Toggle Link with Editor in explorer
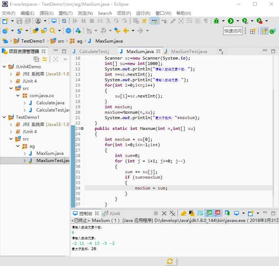Screen dimensions: 279x266 [x=45, y=59]
